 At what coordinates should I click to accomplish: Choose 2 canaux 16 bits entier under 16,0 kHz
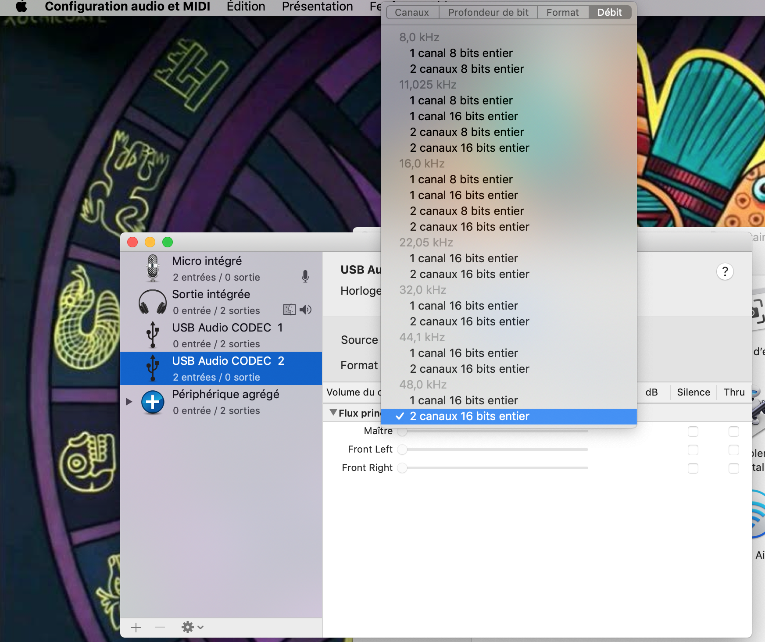click(x=509, y=227)
